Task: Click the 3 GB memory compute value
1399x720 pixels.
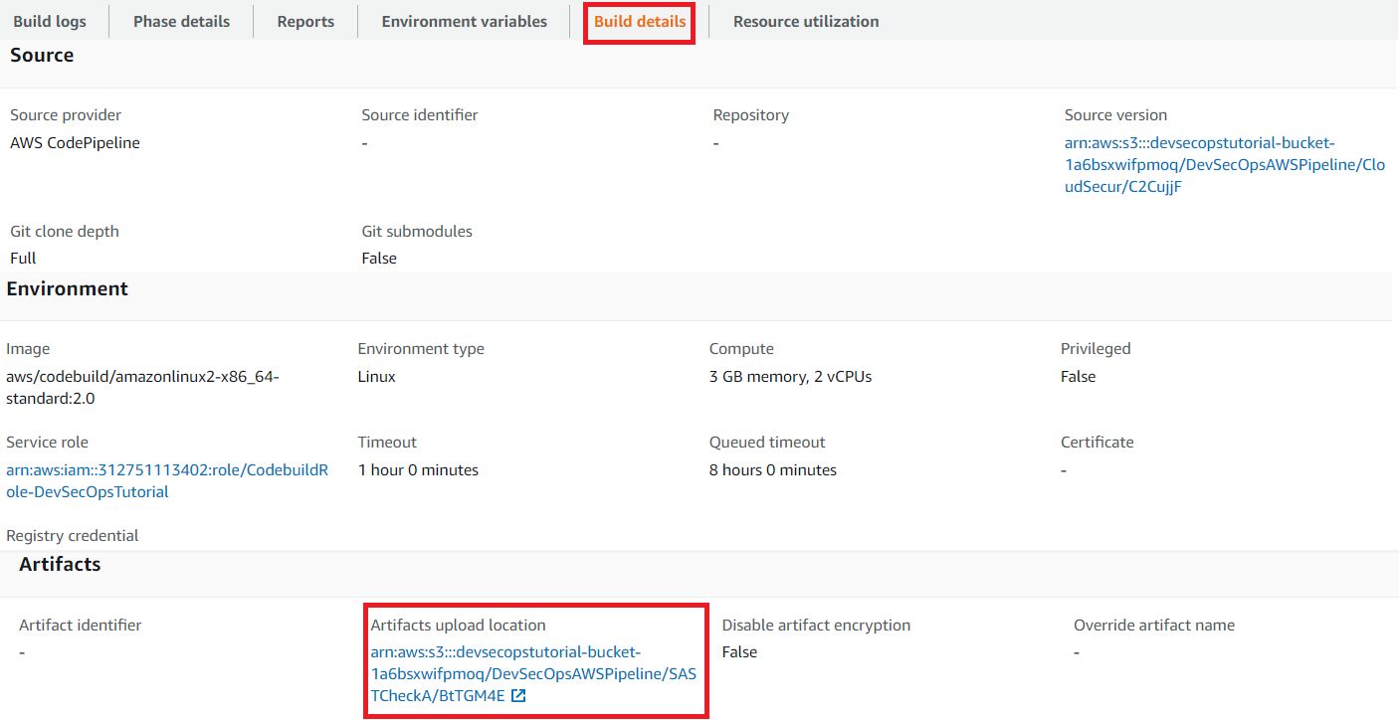Action: tap(790, 377)
